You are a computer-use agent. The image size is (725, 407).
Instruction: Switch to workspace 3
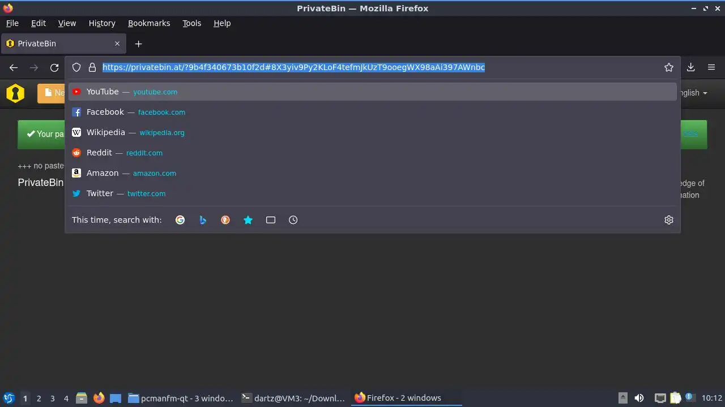(52, 399)
